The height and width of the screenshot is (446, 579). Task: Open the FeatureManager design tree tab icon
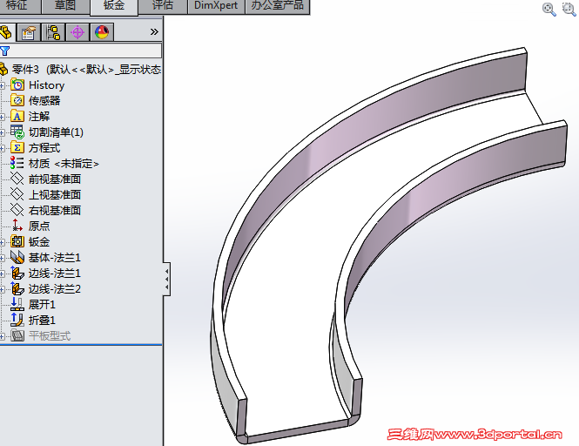tap(6, 32)
